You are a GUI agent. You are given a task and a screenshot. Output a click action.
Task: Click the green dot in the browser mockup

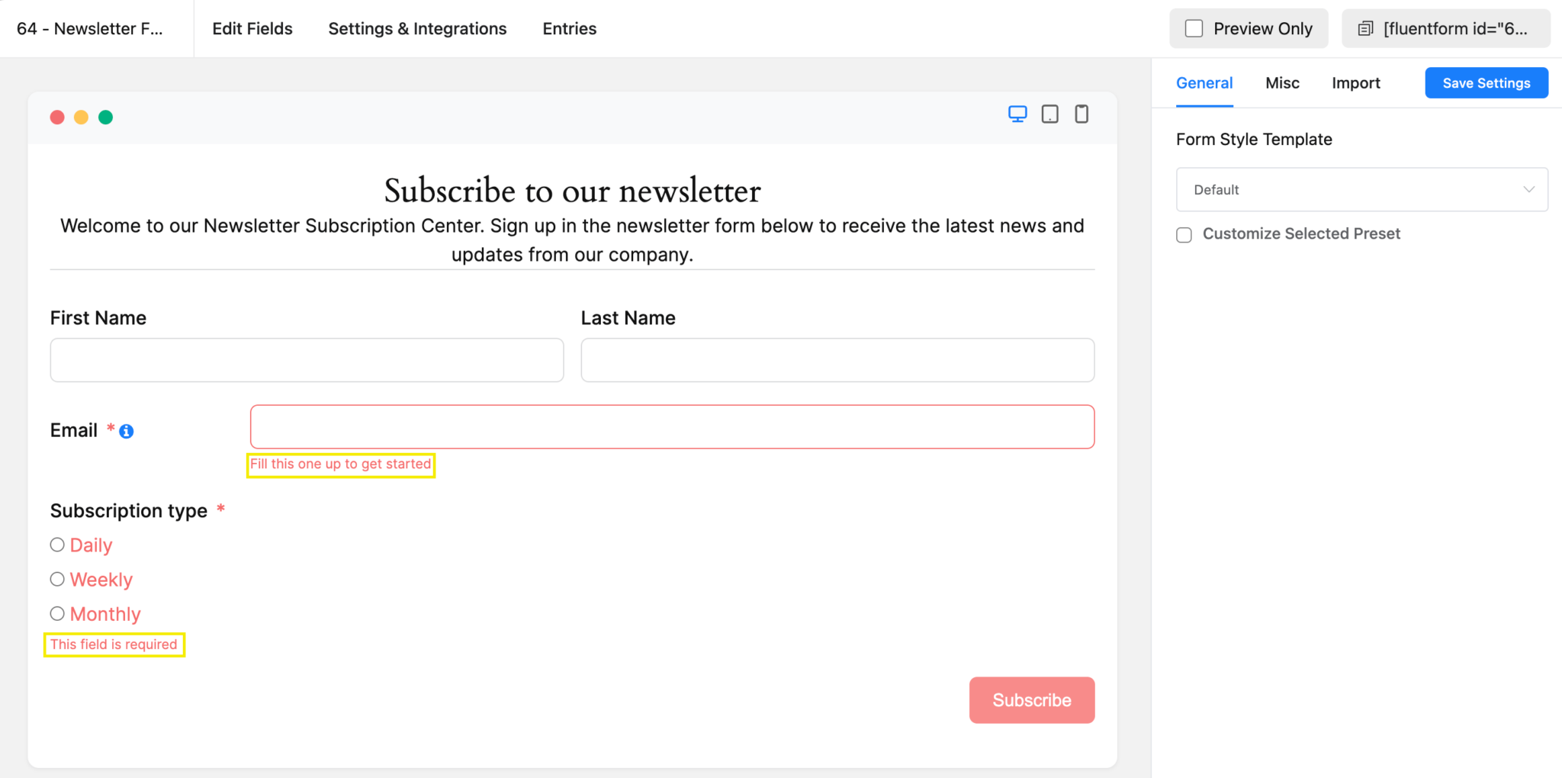106,117
